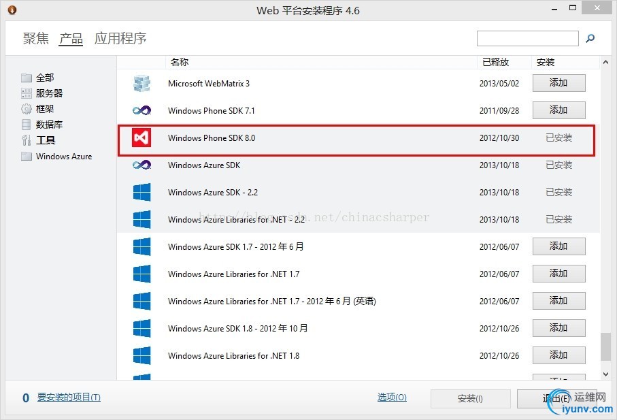
Task: Click the icon for Windows Azure SDK 1.8 - 2012 年 10 月
Action: (141, 328)
